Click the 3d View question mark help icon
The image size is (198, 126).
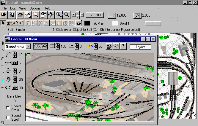123,47
